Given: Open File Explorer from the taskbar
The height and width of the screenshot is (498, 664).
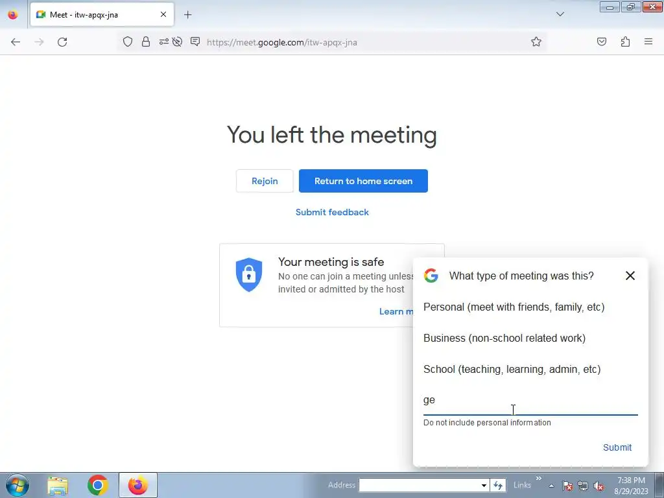Looking at the screenshot, I should click(x=58, y=485).
